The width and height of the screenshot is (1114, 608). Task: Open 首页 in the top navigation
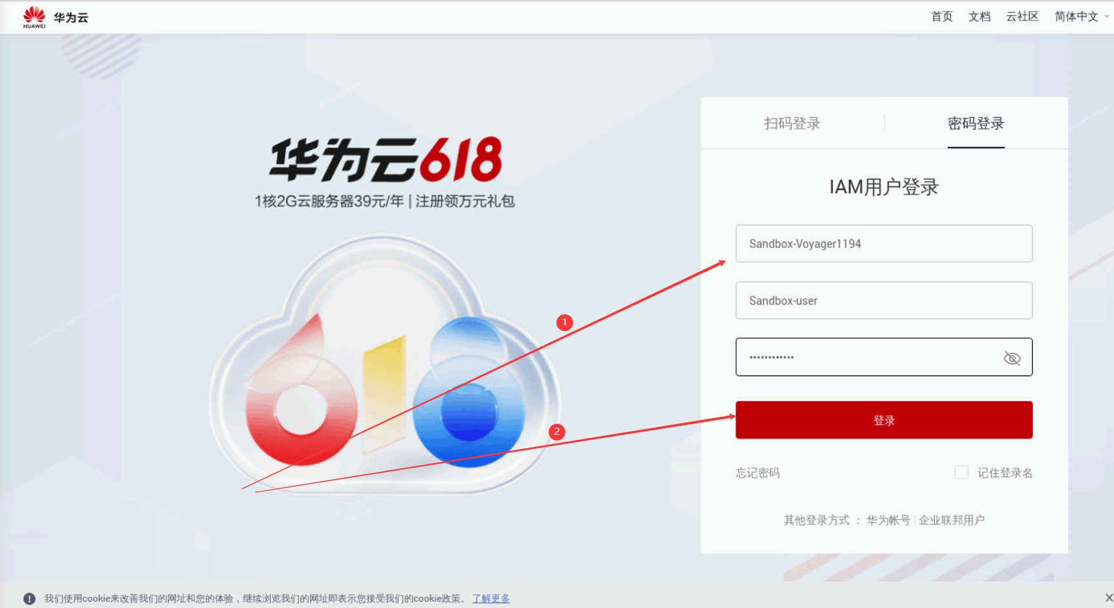(942, 17)
